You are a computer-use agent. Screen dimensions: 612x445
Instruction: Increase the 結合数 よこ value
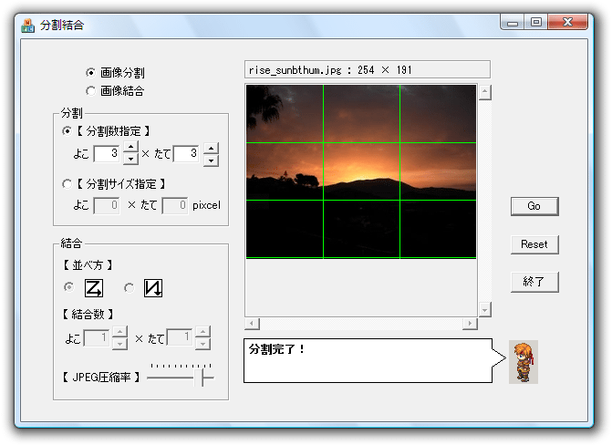[x=119, y=332]
